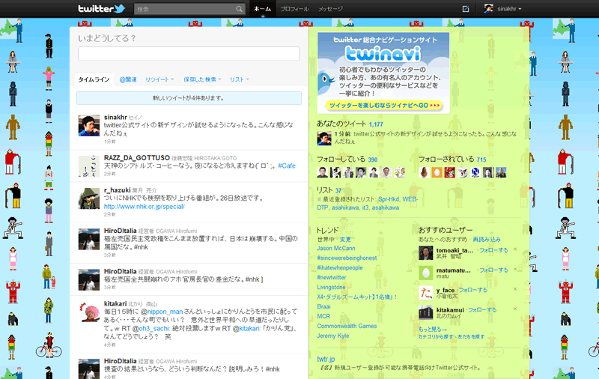Follow kitakamui suggested user
Image resolution: width=599 pixels, height=379 pixels.
(482, 310)
